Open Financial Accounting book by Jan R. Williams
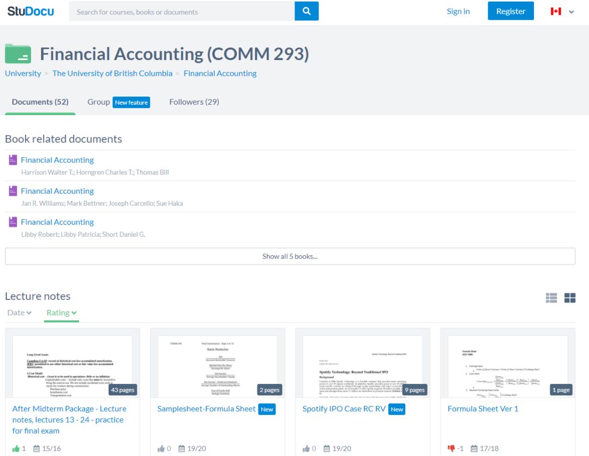The image size is (589, 456). pos(57,191)
